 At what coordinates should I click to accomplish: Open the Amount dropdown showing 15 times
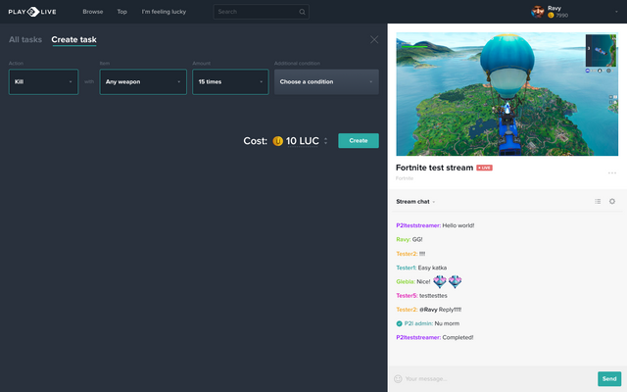pos(230,82)
